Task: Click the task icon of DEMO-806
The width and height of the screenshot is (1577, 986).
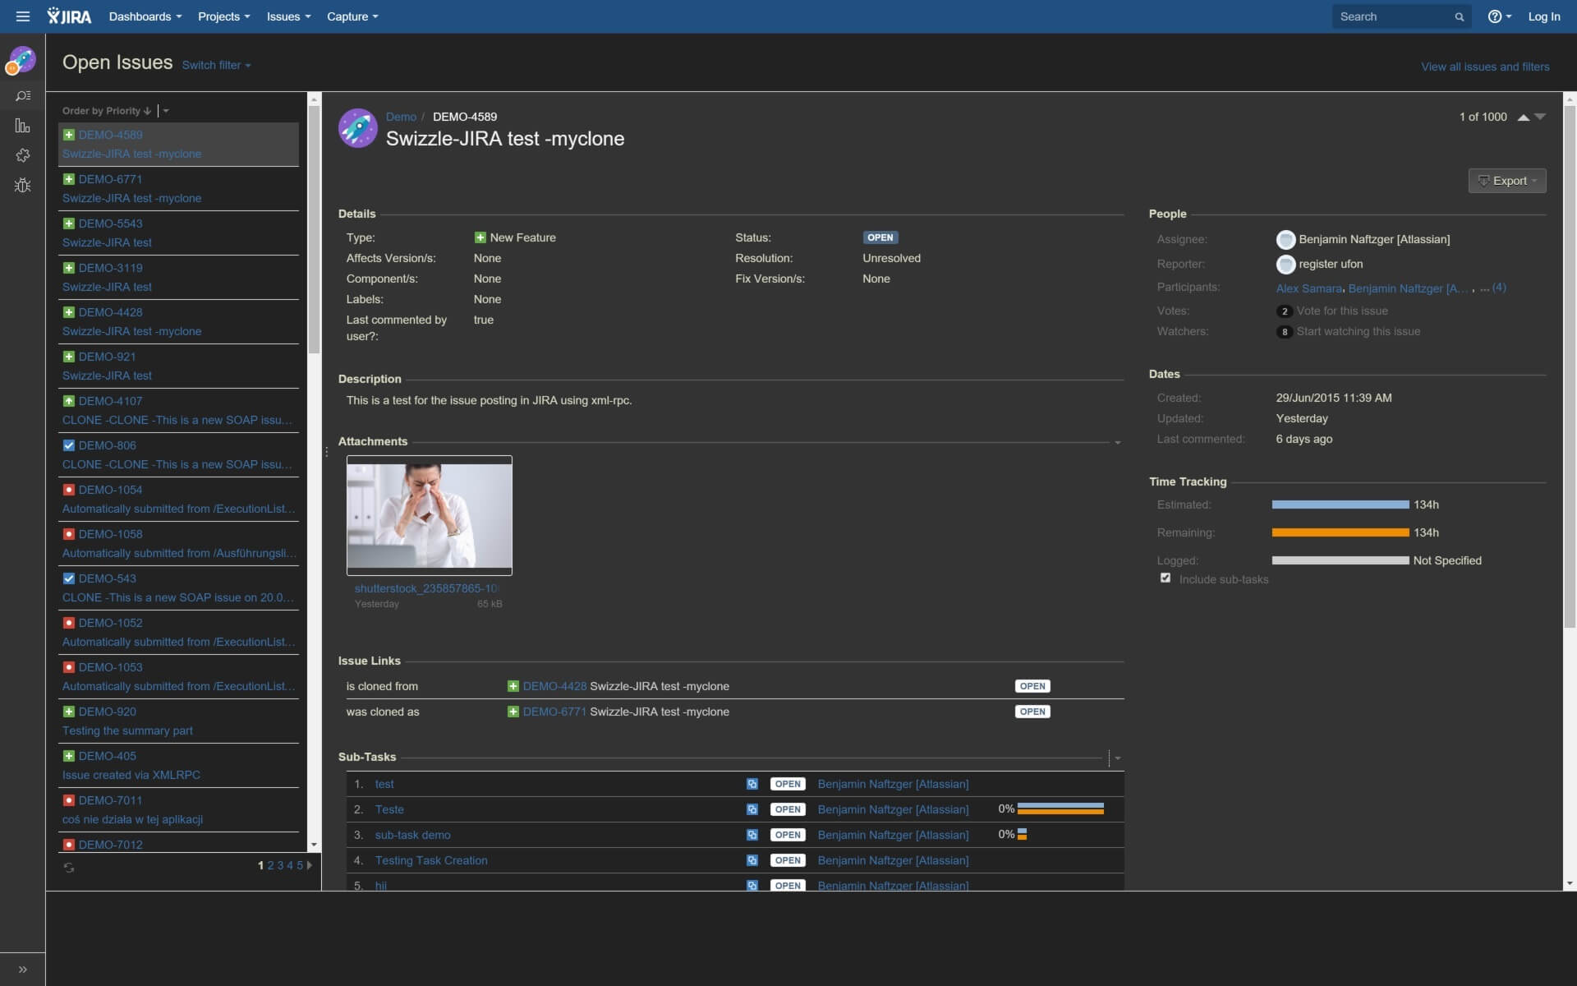Action: 69,445
